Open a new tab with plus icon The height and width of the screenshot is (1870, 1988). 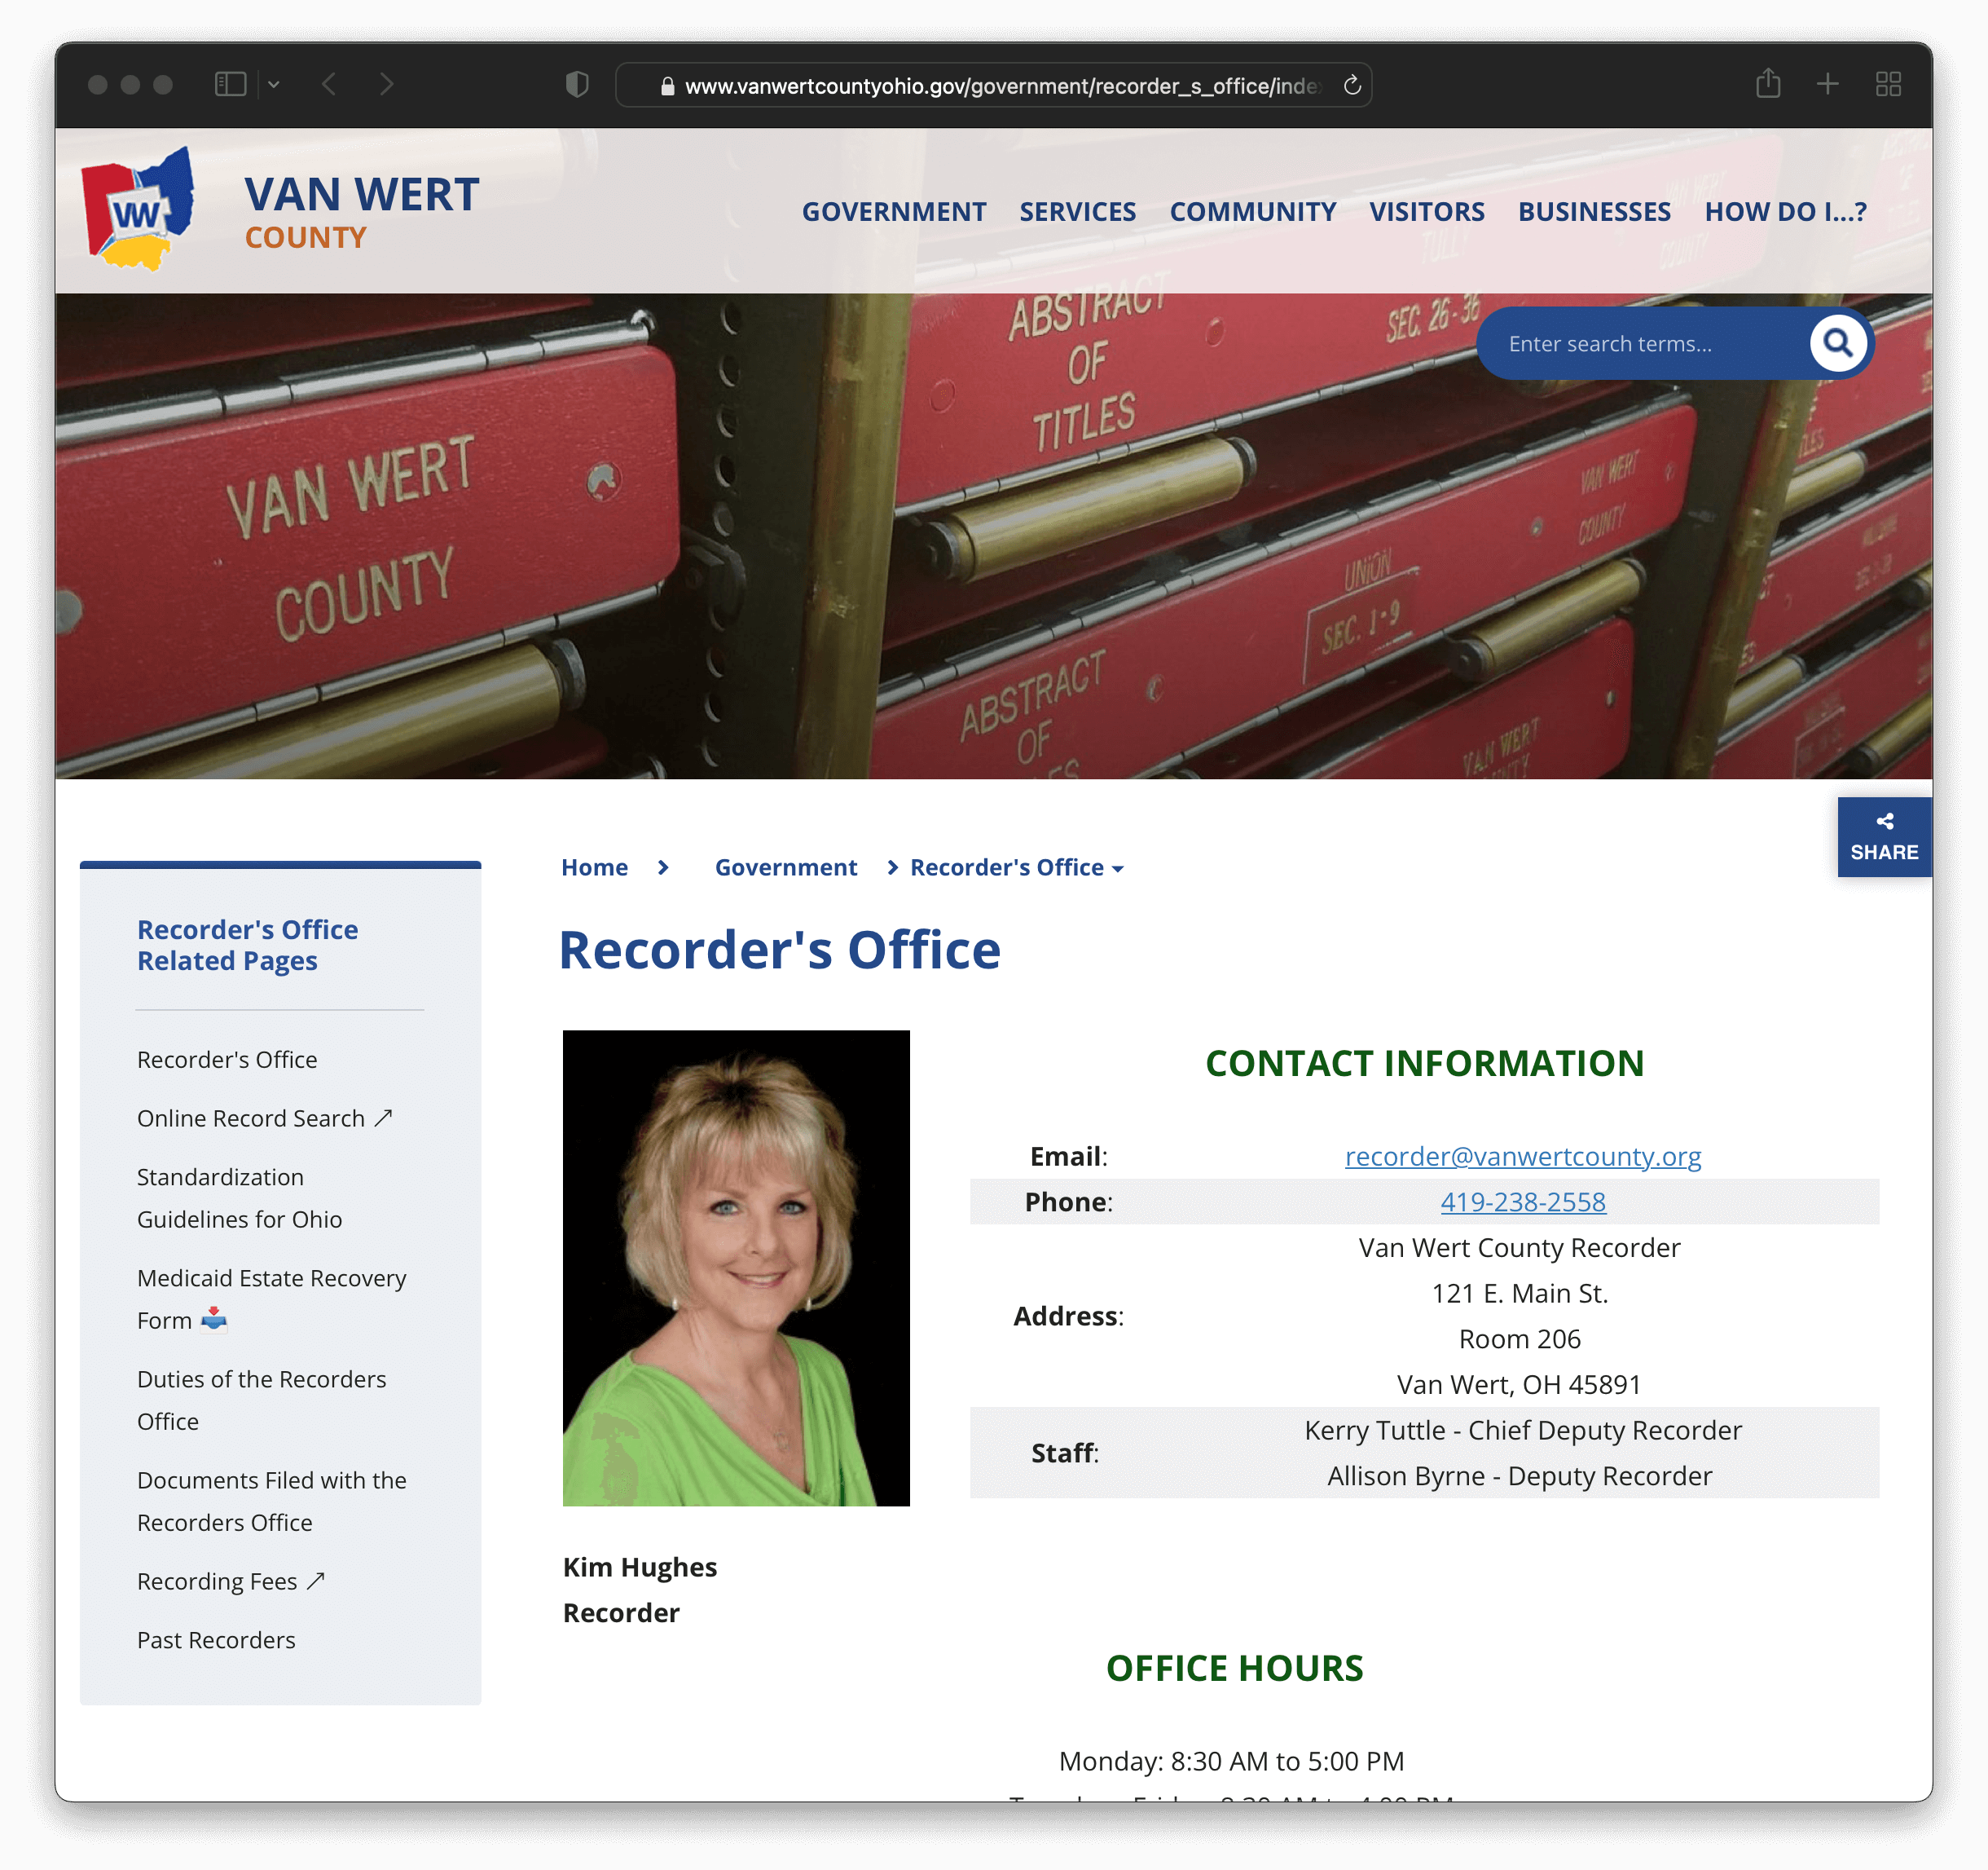pyautogui.click(x=1827, y=84)
